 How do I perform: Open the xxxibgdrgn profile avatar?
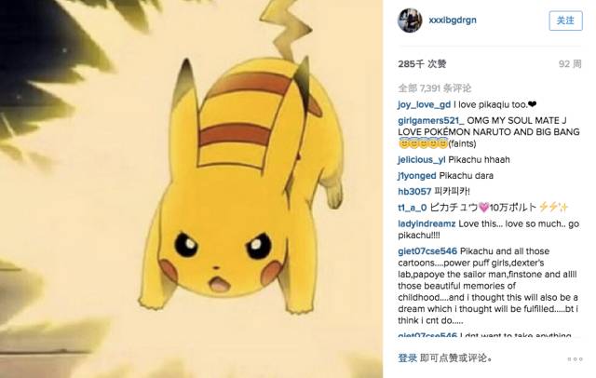click(x=410, y=20)
